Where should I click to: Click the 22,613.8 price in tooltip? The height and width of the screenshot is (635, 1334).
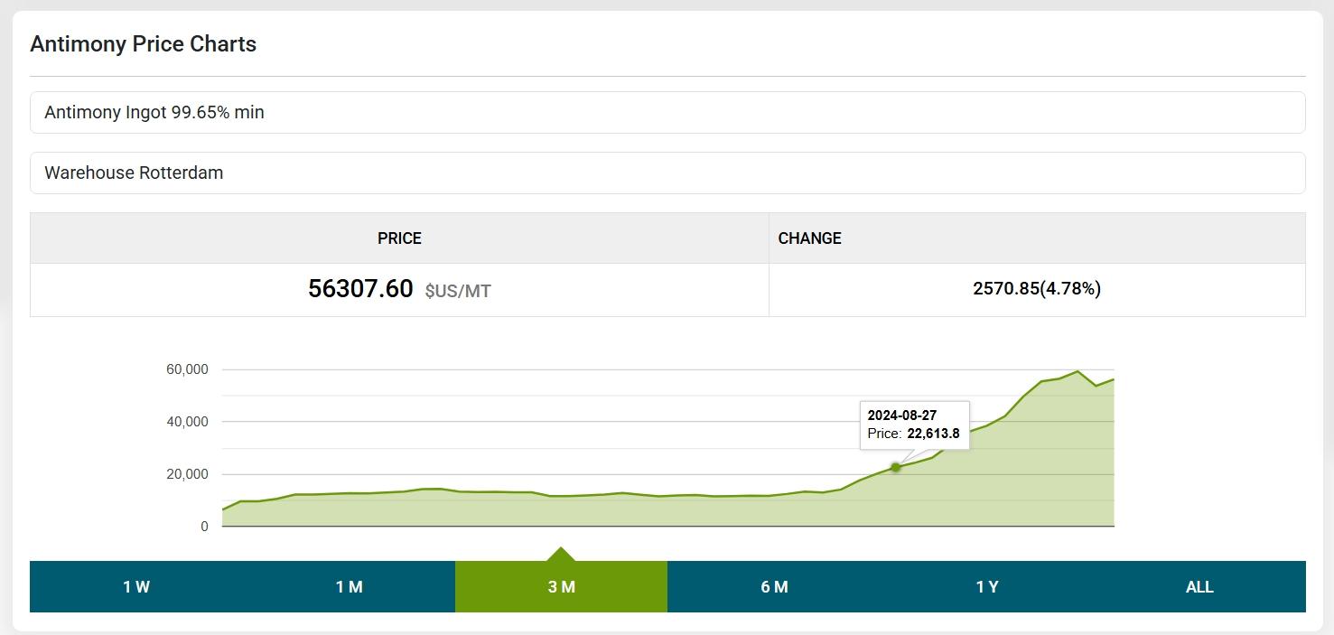pos(933,434)
